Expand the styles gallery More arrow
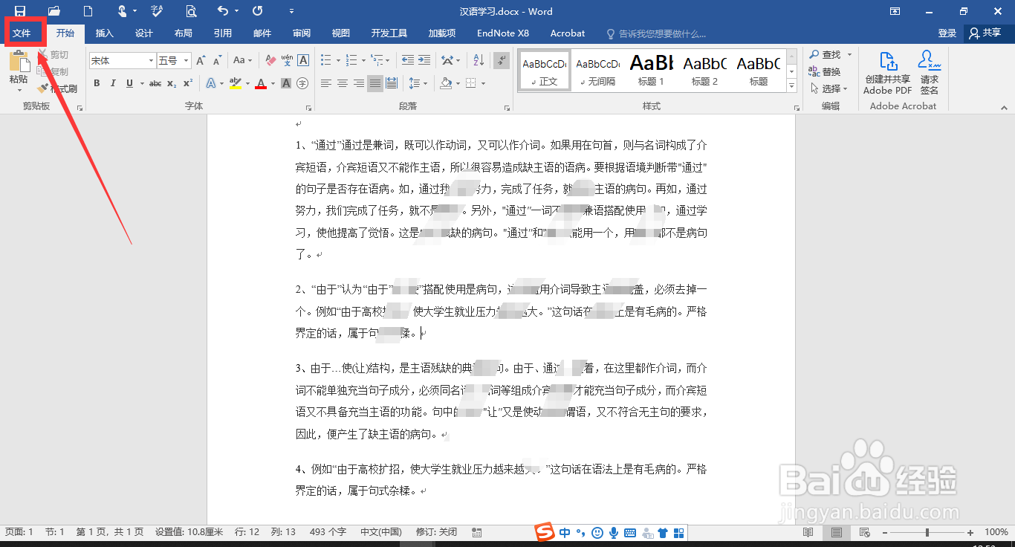1015x547 pixels. point(792,86)
